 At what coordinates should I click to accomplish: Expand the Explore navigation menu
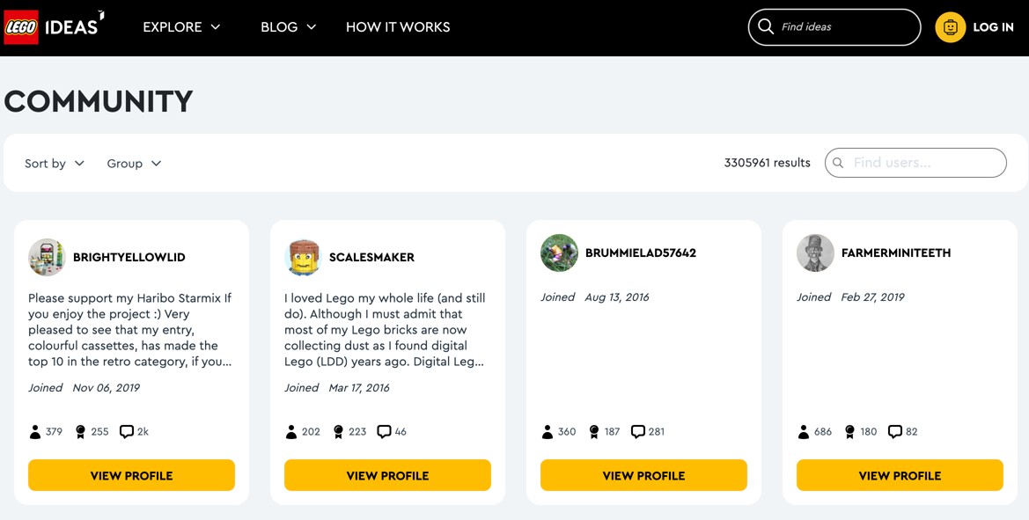point(181,27)
